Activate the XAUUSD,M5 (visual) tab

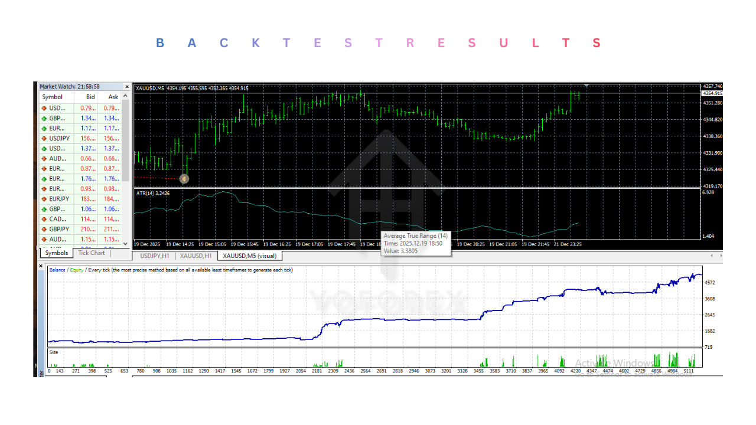point(250,256)
